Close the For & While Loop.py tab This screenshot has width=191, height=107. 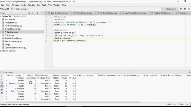(119, 13)
